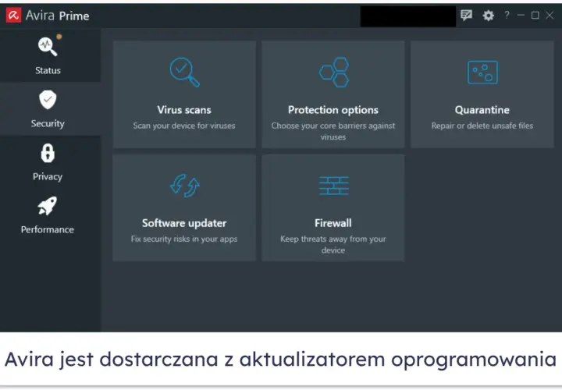Open the feedback chat icon

(x=466, y=15)
